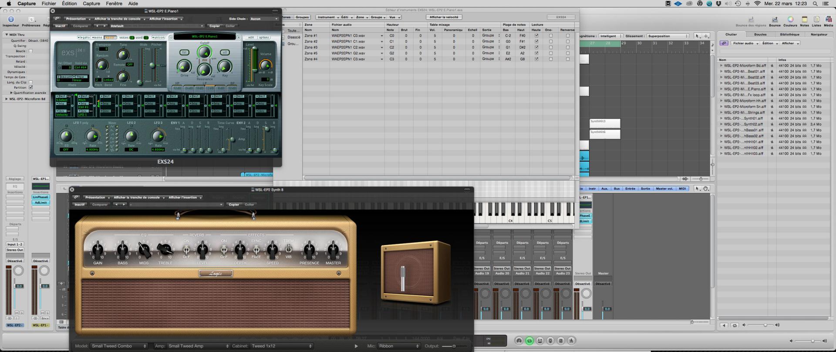Click the ribbon microphone on the amp cabinet
The height and width of the screenshot is (352, 836).
(x=403, y=278)
